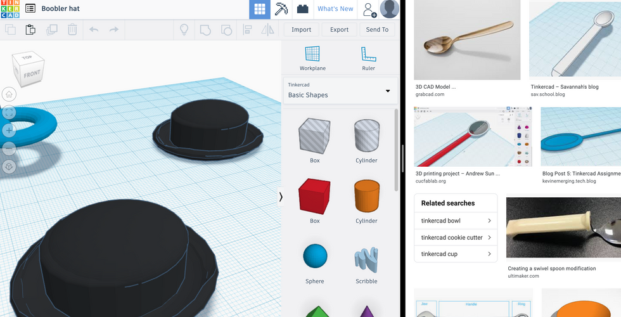
Task: Open the grabcad.com 3D CAD Model spoon image
Action: pyautogui.click(x=467, y=40)
